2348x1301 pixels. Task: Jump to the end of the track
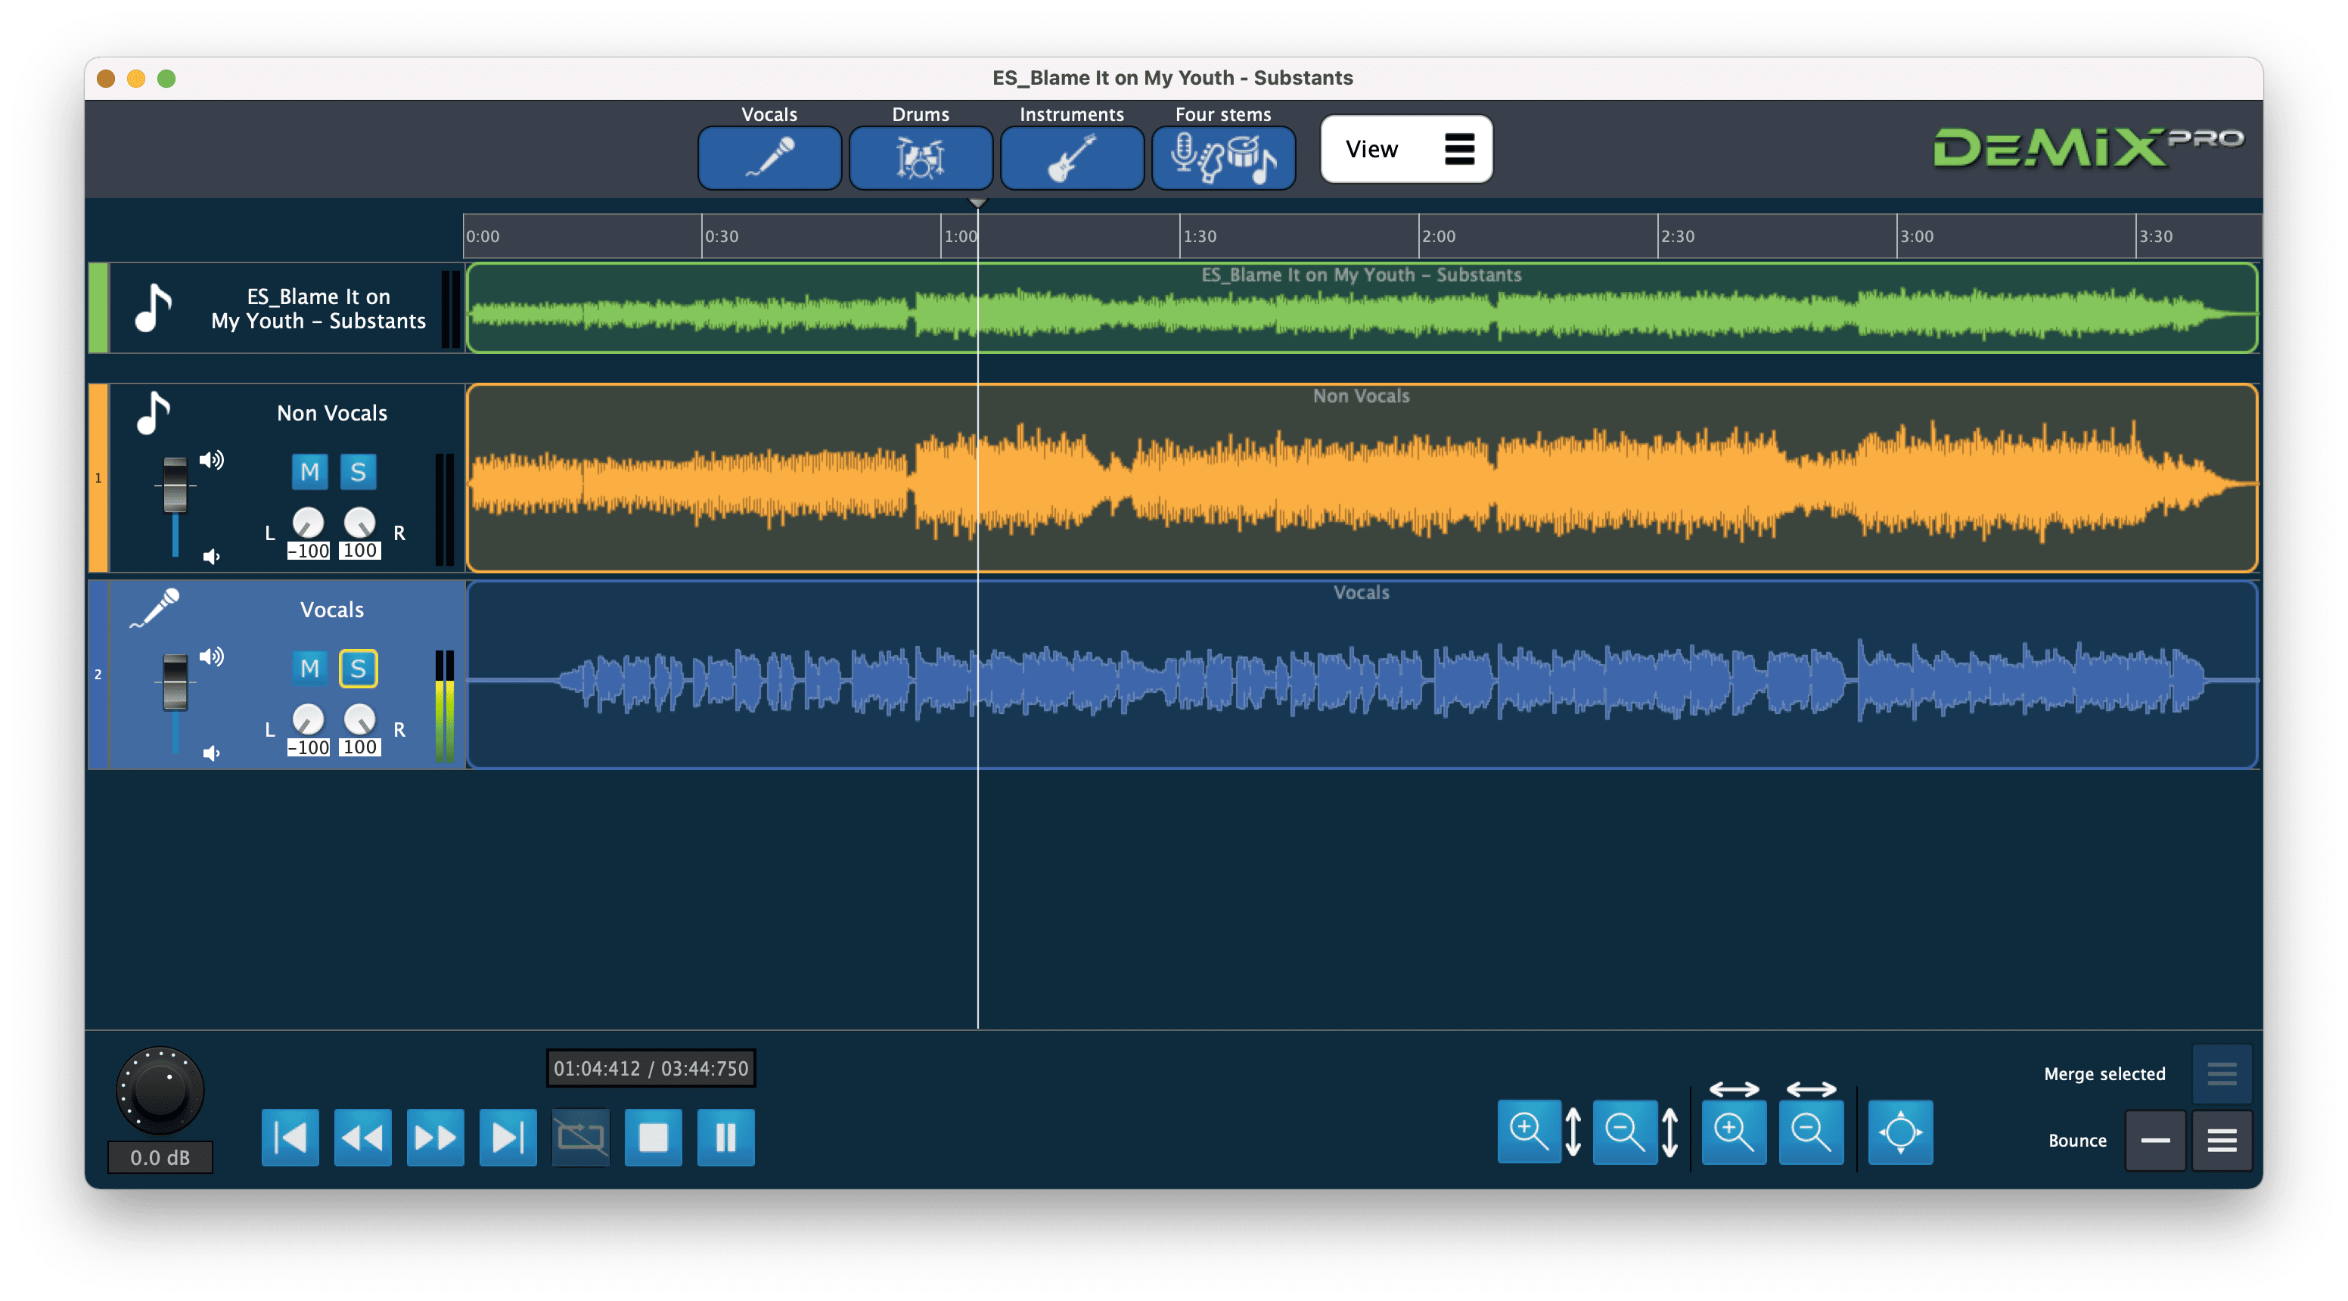(508, 1137)
